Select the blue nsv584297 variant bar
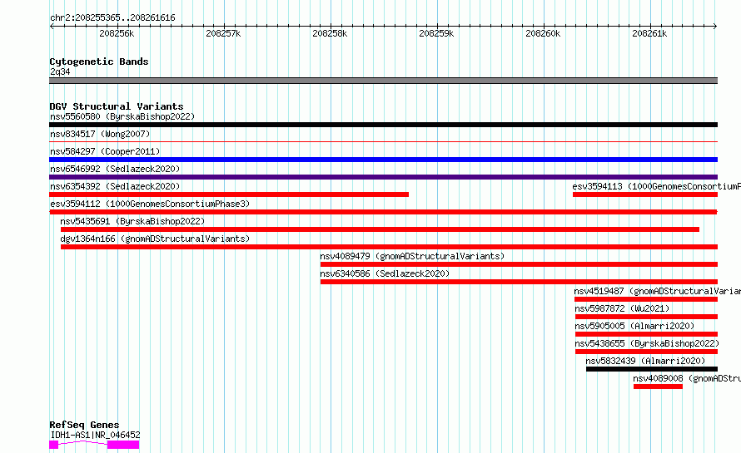 (x=383, y=160)
